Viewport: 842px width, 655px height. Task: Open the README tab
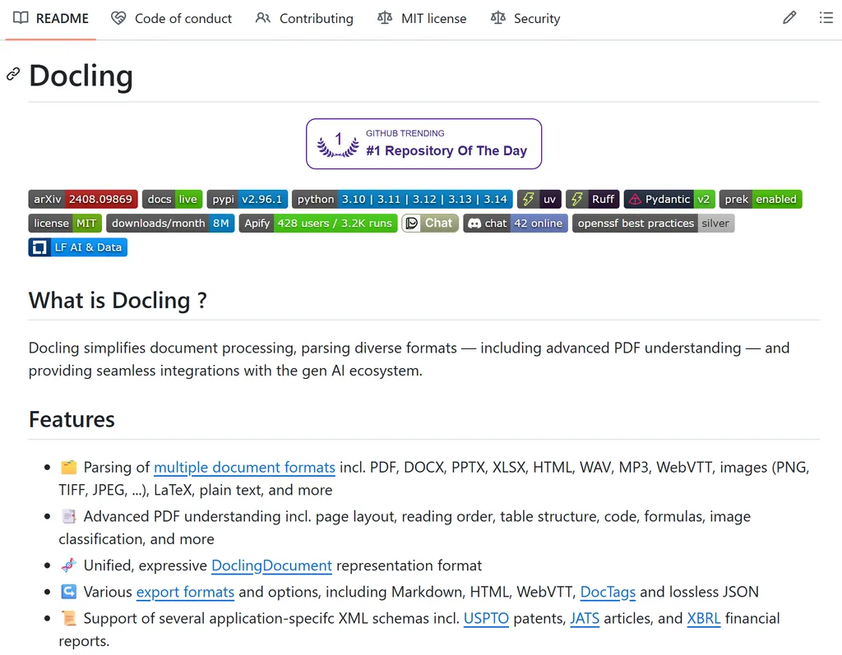point(50,18)
